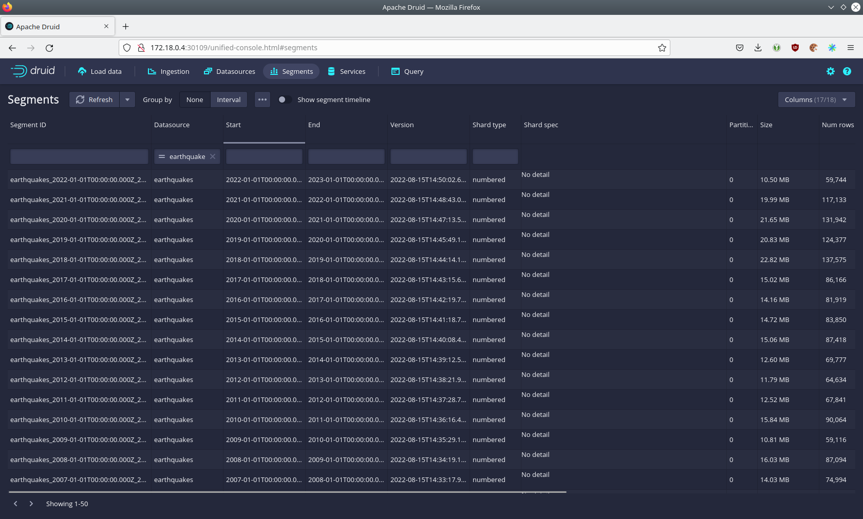
Task: Open the help question mark menu
Action: pyautogui.click(x=847, y=72)
